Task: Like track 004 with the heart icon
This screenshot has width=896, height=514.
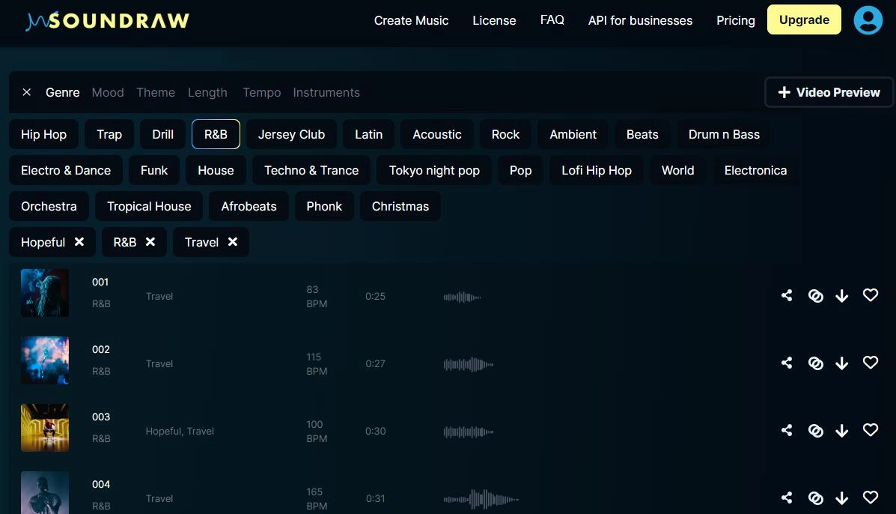Action: [871, 498]
